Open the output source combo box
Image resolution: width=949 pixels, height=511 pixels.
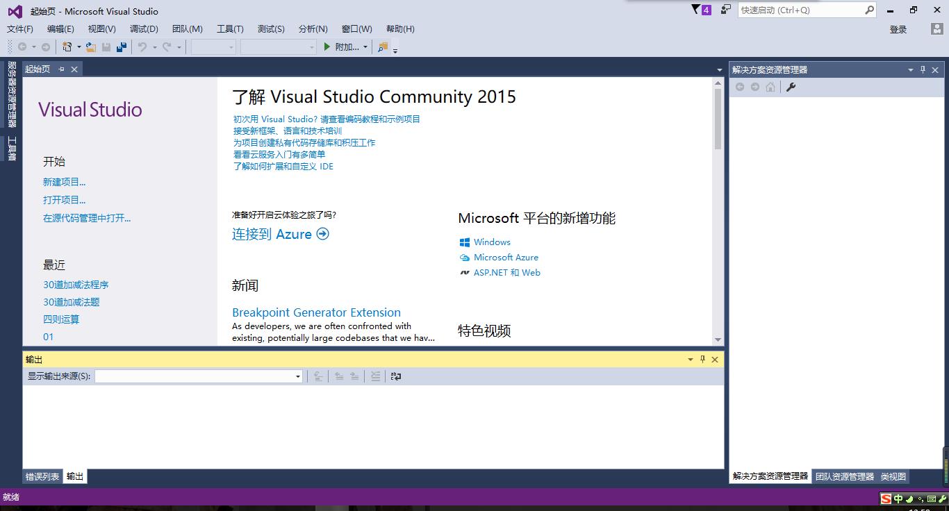point(199,376)
